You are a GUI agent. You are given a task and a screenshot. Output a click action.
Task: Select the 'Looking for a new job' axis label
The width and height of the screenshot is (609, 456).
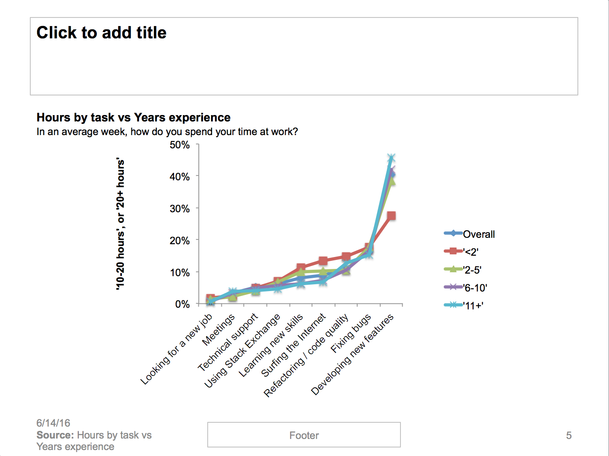(x=177, y=349)
